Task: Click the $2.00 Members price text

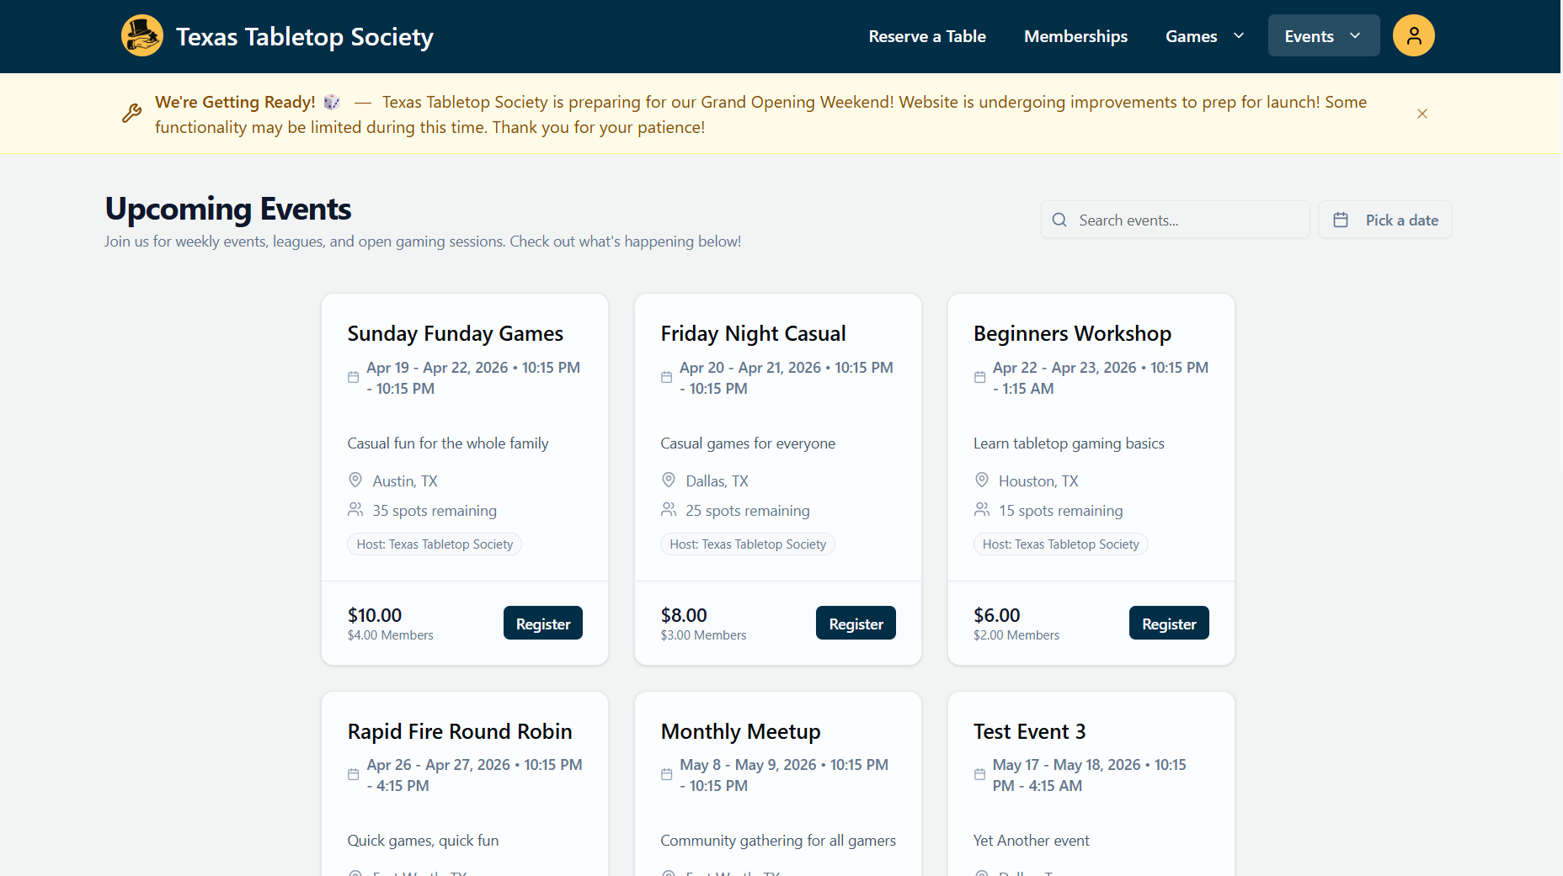Action: 1016,635
